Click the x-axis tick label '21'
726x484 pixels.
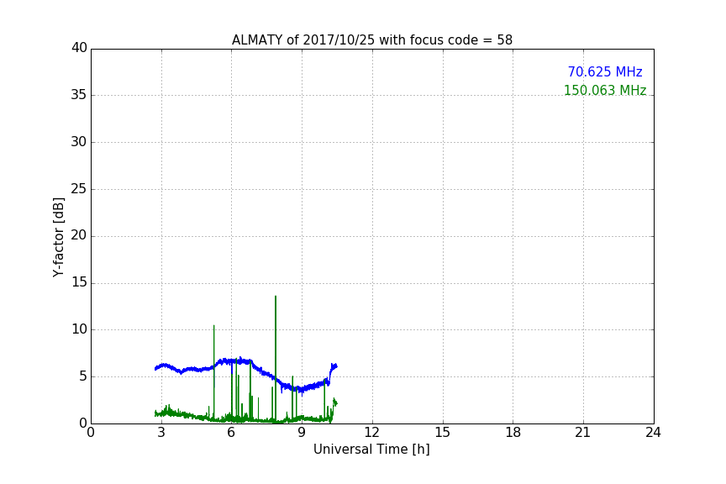(x=583, y=433)
